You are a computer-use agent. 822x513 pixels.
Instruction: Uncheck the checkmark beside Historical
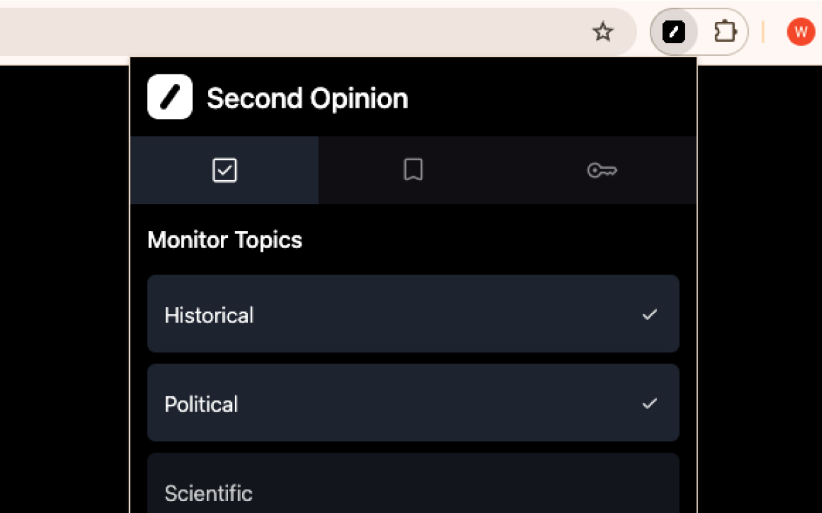[x=650, y=314]
